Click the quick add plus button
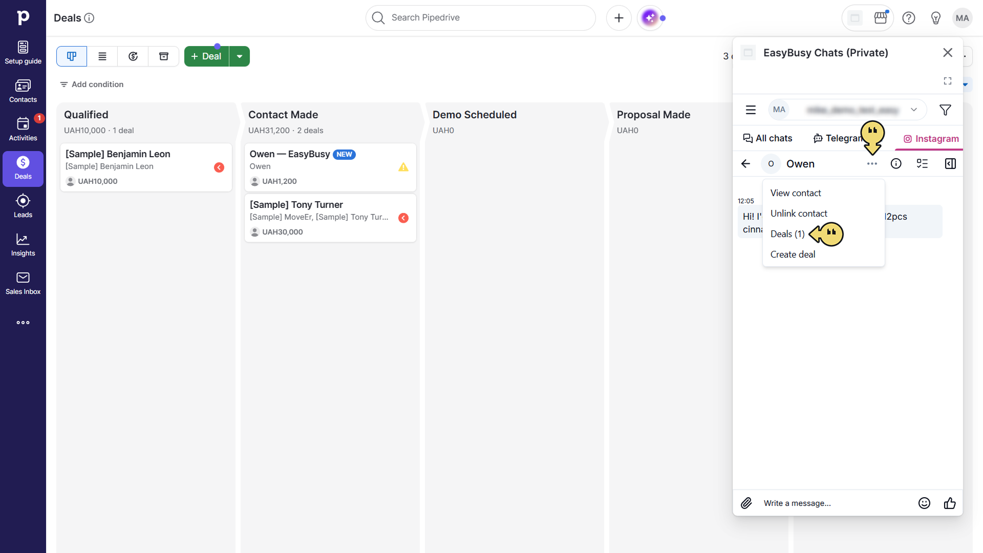 [x=619, y=18]
